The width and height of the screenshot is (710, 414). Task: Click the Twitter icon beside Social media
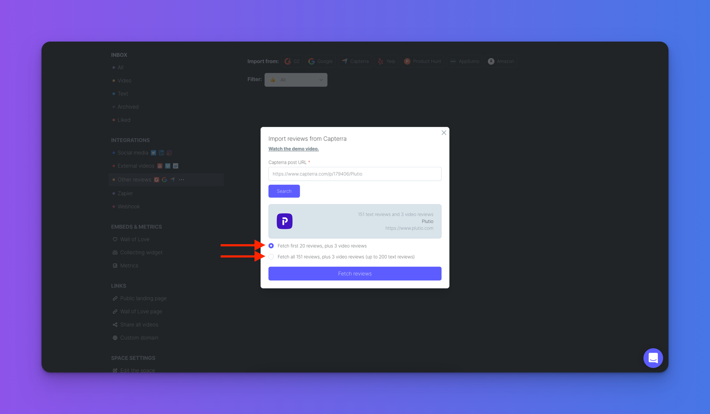pyautogui.click(x=153, y=153)
